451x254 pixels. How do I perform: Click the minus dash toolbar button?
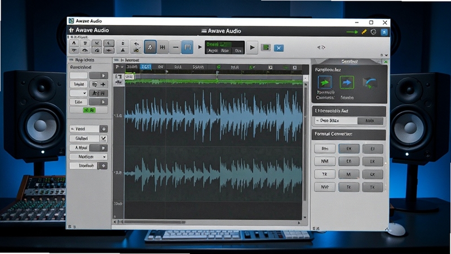(175, 47)
